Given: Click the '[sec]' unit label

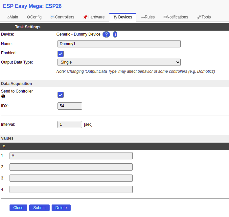Looking at the screenshot, I should click(x=88, y=124).
